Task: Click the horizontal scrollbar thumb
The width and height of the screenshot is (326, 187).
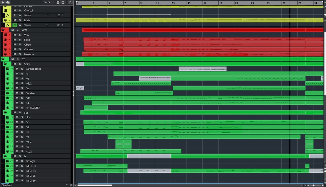Action: coord(95,185)
